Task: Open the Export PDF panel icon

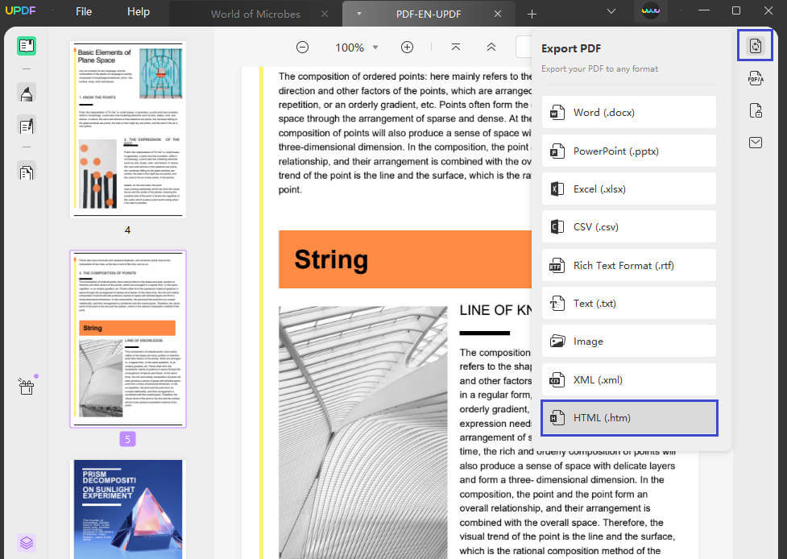Action: coord(755,45)
